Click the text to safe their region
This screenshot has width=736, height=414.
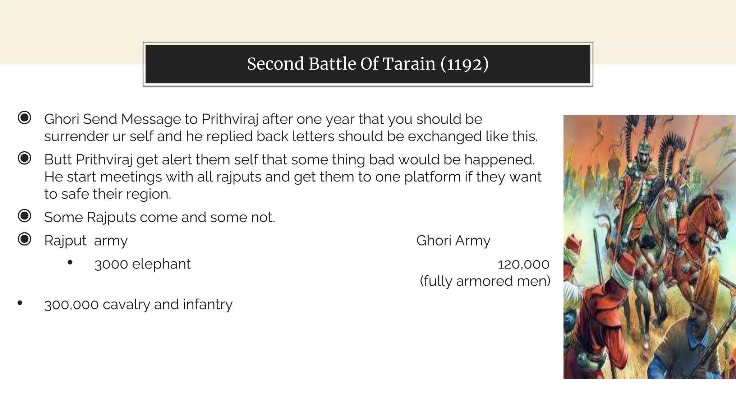click(x=107, y=194)
